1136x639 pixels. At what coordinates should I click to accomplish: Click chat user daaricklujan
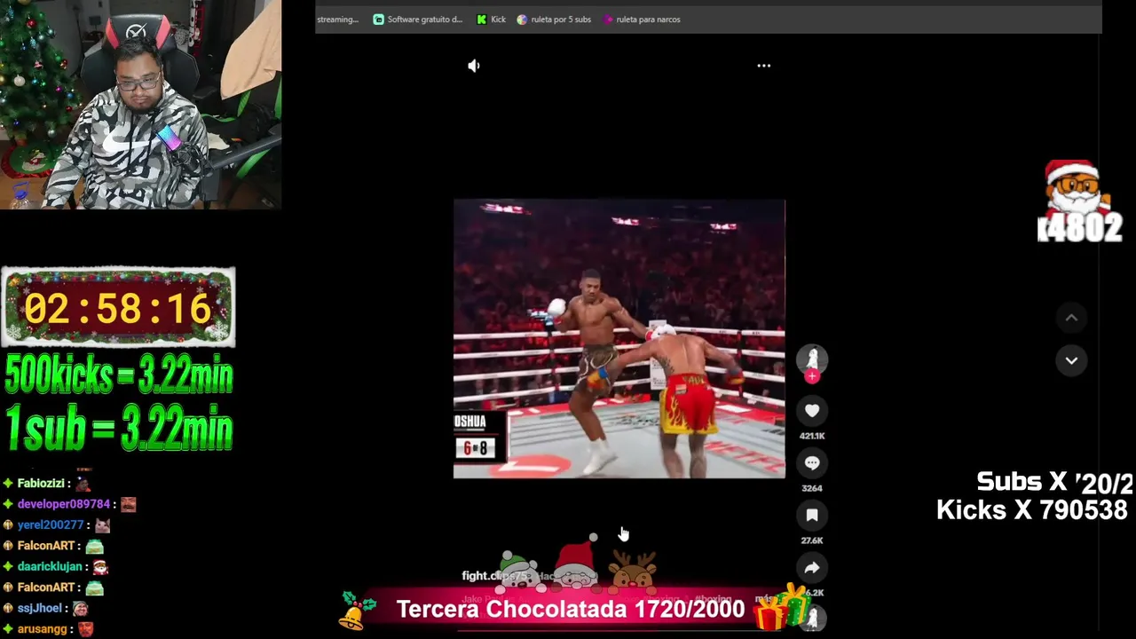click(50, 566)
